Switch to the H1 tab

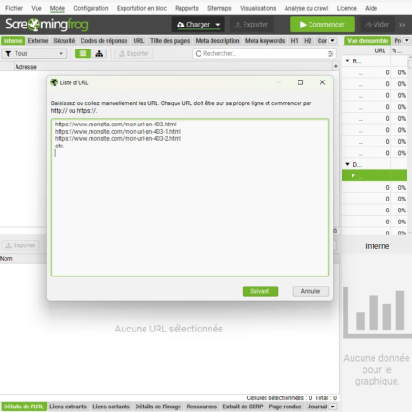(x=294, y=41)
